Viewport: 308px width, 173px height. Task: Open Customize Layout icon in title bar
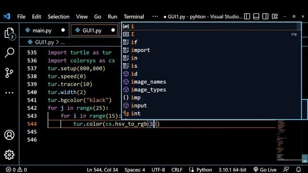click(275, 16)
